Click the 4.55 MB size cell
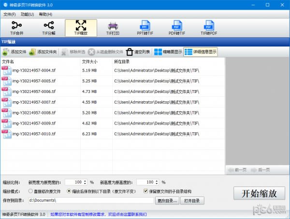 (x=89, y=102)
